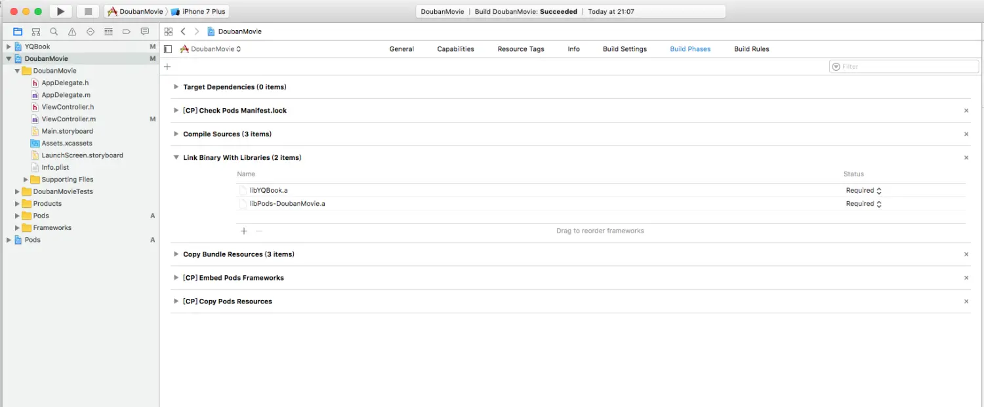Add a new build phase
984x407 pixels.
coord(167,67)
